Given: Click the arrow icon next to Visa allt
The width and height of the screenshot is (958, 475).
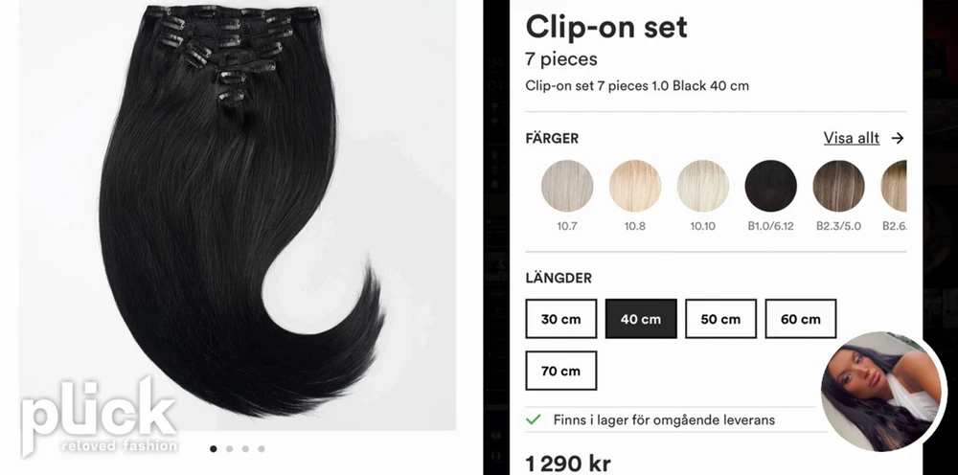Looking at the screenshot, I should 897,139.
